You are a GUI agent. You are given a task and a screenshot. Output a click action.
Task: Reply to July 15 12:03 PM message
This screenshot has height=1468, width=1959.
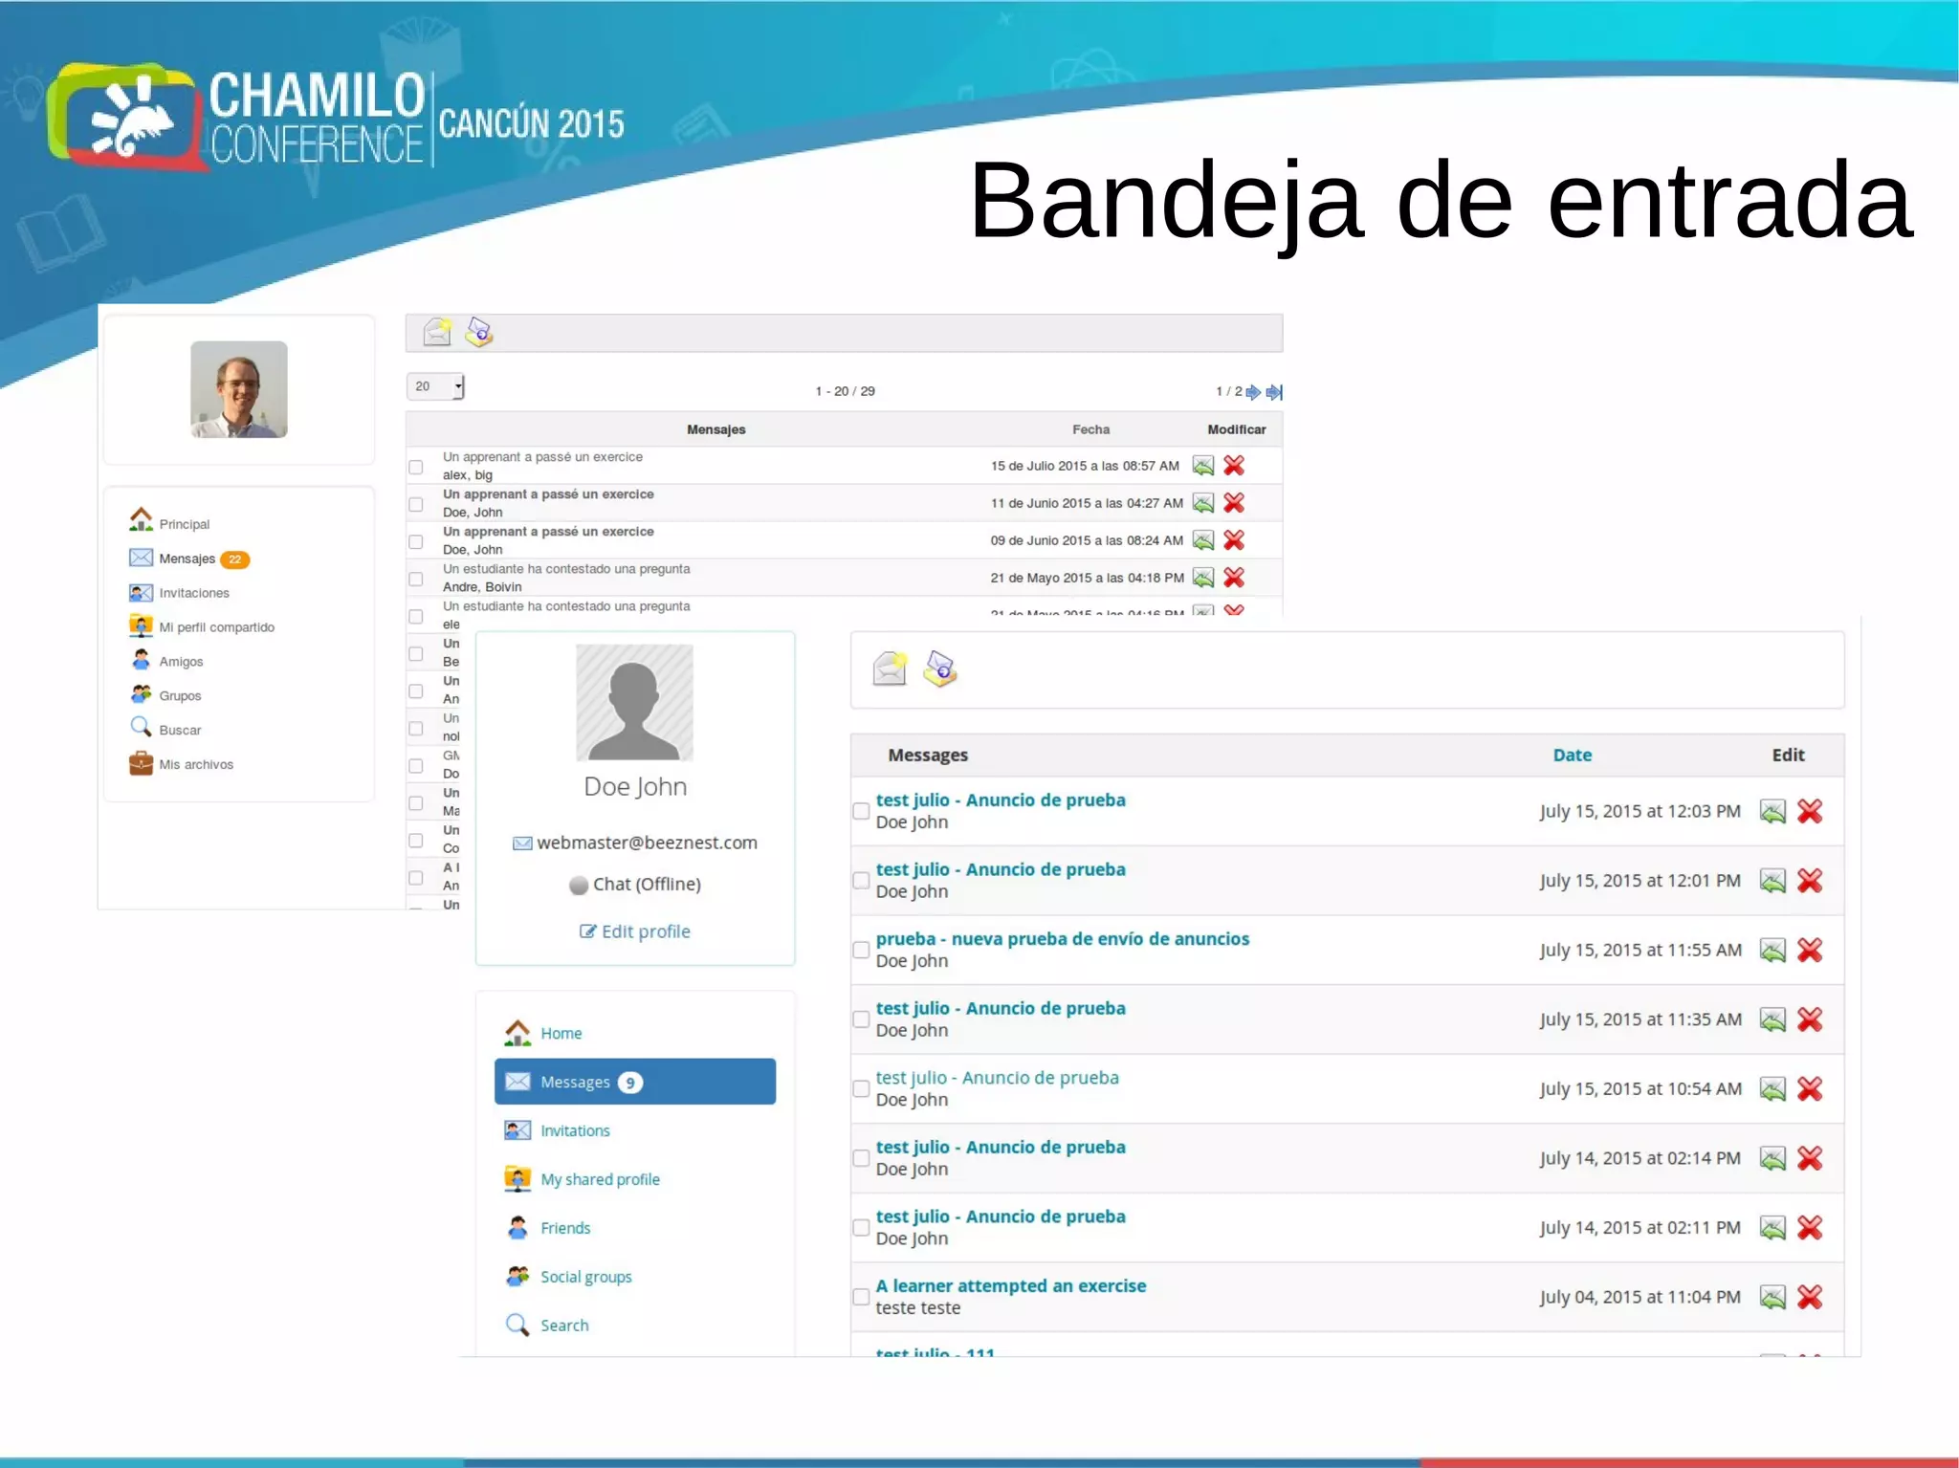click(x=1772, y=811)
